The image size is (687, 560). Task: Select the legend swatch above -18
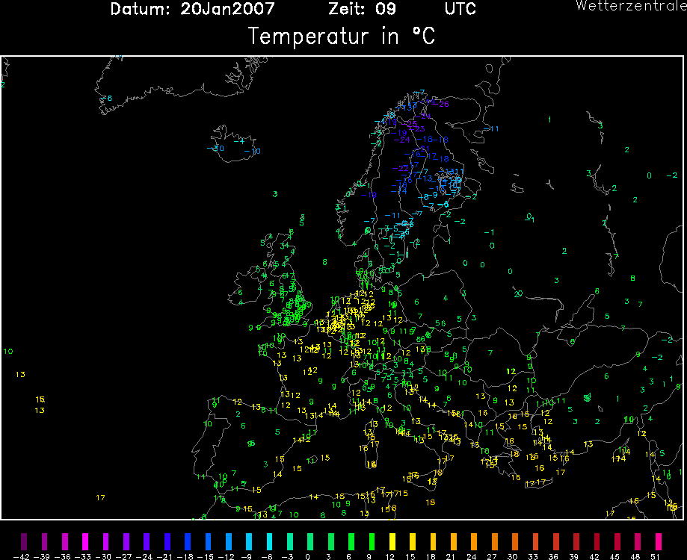[188, 541]
